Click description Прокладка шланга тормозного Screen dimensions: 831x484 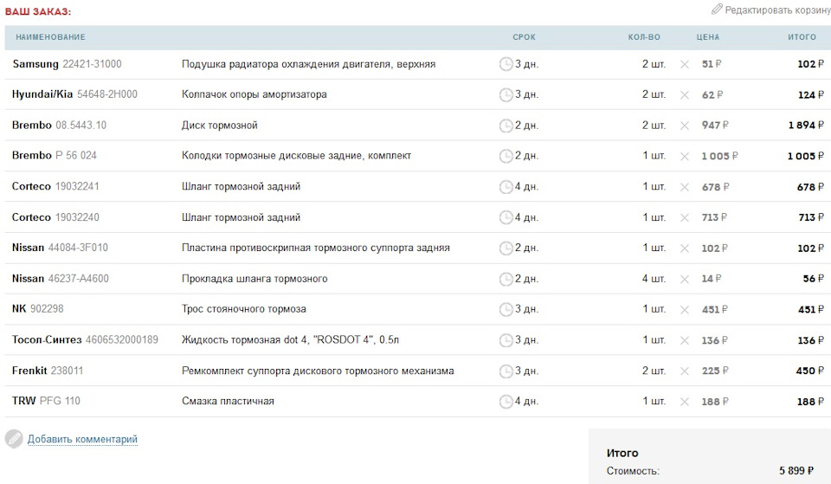click(x=254, y=278)
